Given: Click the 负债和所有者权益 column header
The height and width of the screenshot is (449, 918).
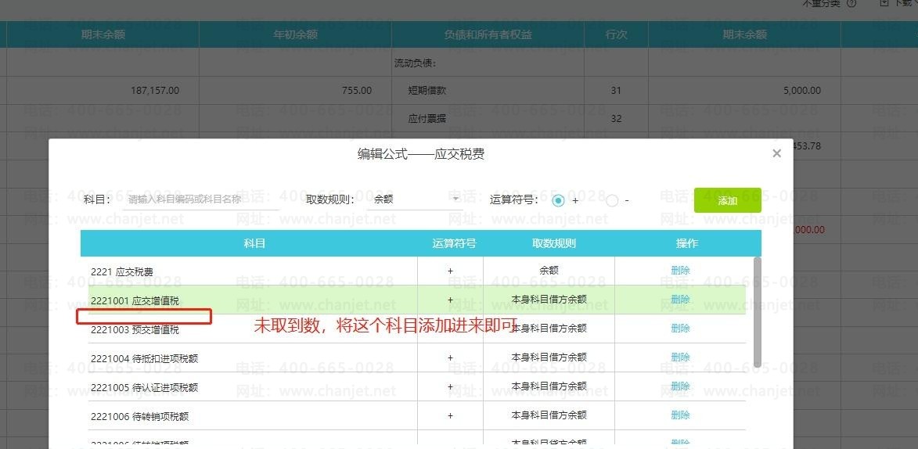Looking at the screenshot, I should (488, 34).
